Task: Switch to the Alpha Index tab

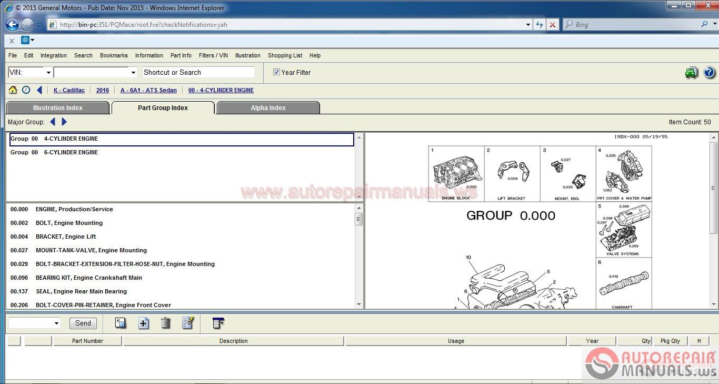Action: pos(268,108)
